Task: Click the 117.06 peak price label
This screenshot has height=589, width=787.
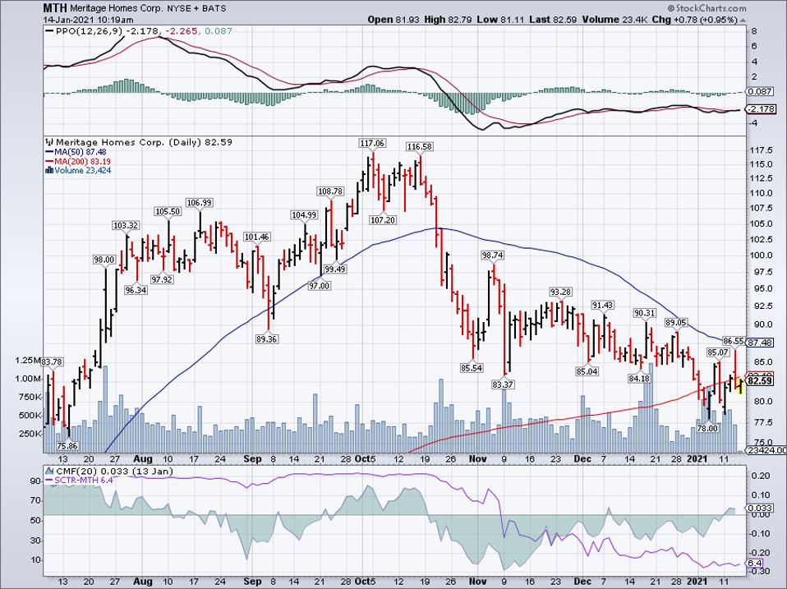Action: [372, 143]
